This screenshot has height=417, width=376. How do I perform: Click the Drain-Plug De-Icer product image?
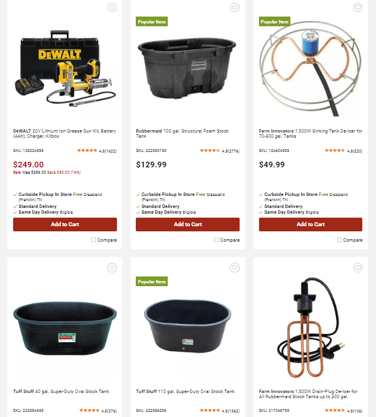click(x=310, y=328)
